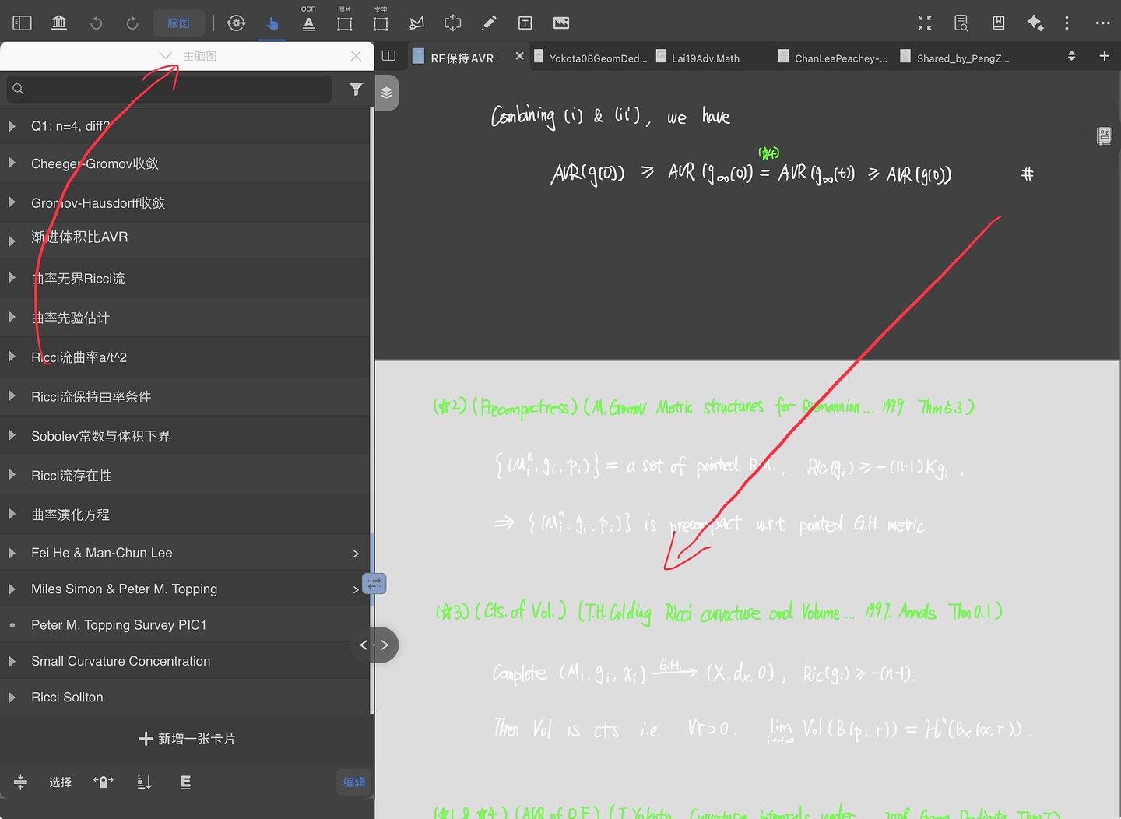The height and width of the screenshot is (819, 1121).
Task: Expand the Cheeger-Gromov收敛 outline item
Action: pos(12,163)
